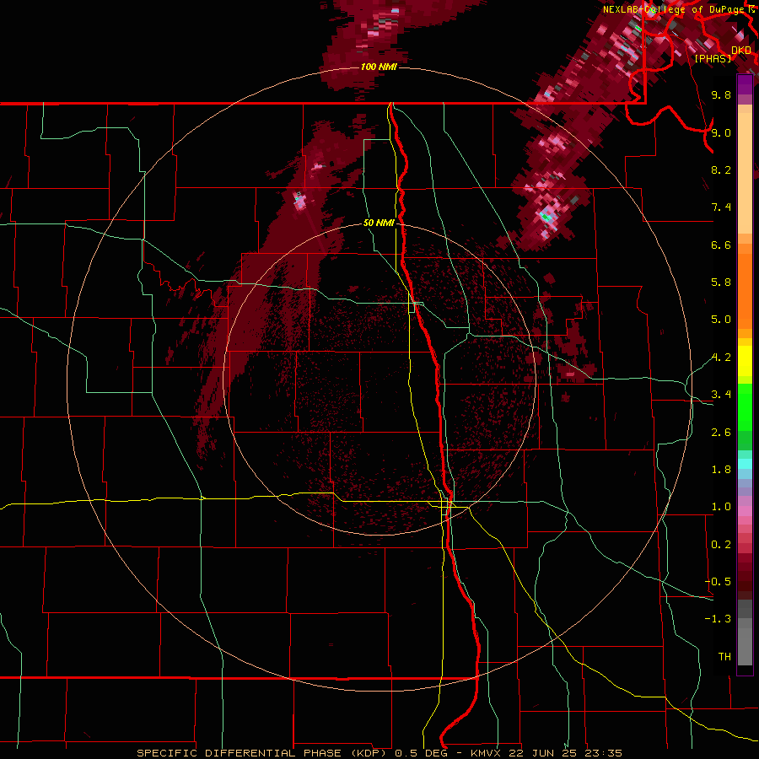The height and width of the screenshot is (759, 759).
Task: Pick the cyan band of the color bar
Action: (x=745, y=464)
